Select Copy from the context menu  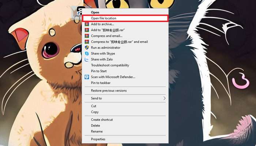[x=125, y=112]
